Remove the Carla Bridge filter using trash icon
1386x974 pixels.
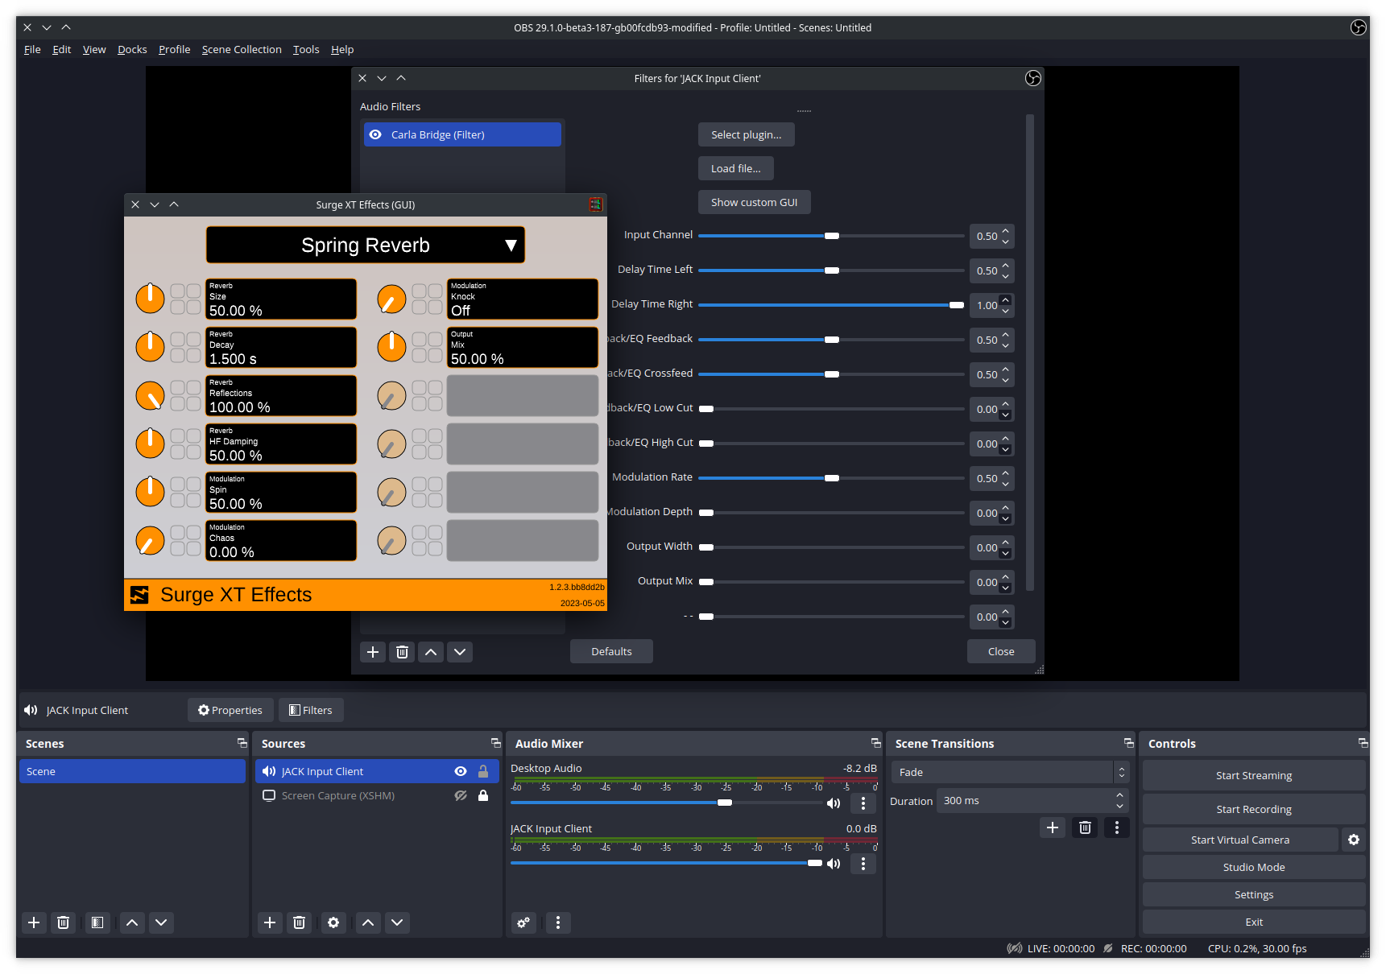[401, 652]
